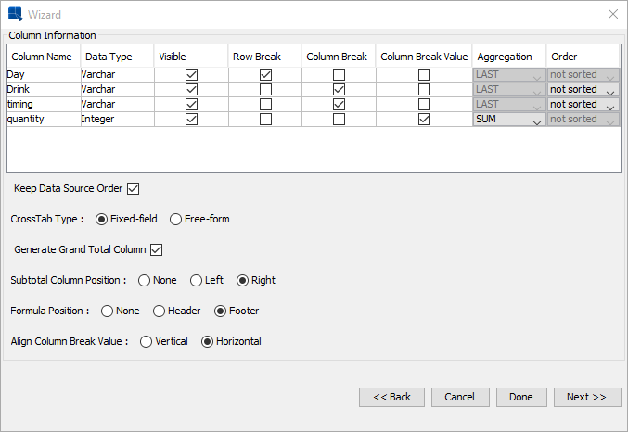The image size is (628, 432).
Task: Click the << Back button
Action: [391, 397]
